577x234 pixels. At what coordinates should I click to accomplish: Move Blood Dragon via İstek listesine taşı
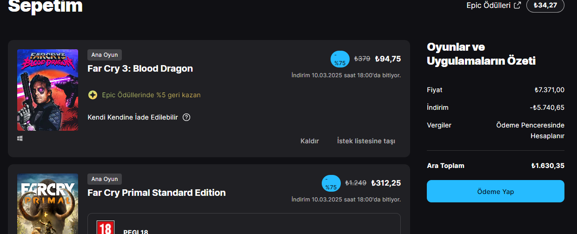coord(366,141)
